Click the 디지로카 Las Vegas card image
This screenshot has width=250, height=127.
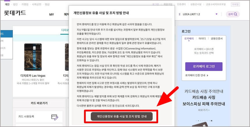33,57
